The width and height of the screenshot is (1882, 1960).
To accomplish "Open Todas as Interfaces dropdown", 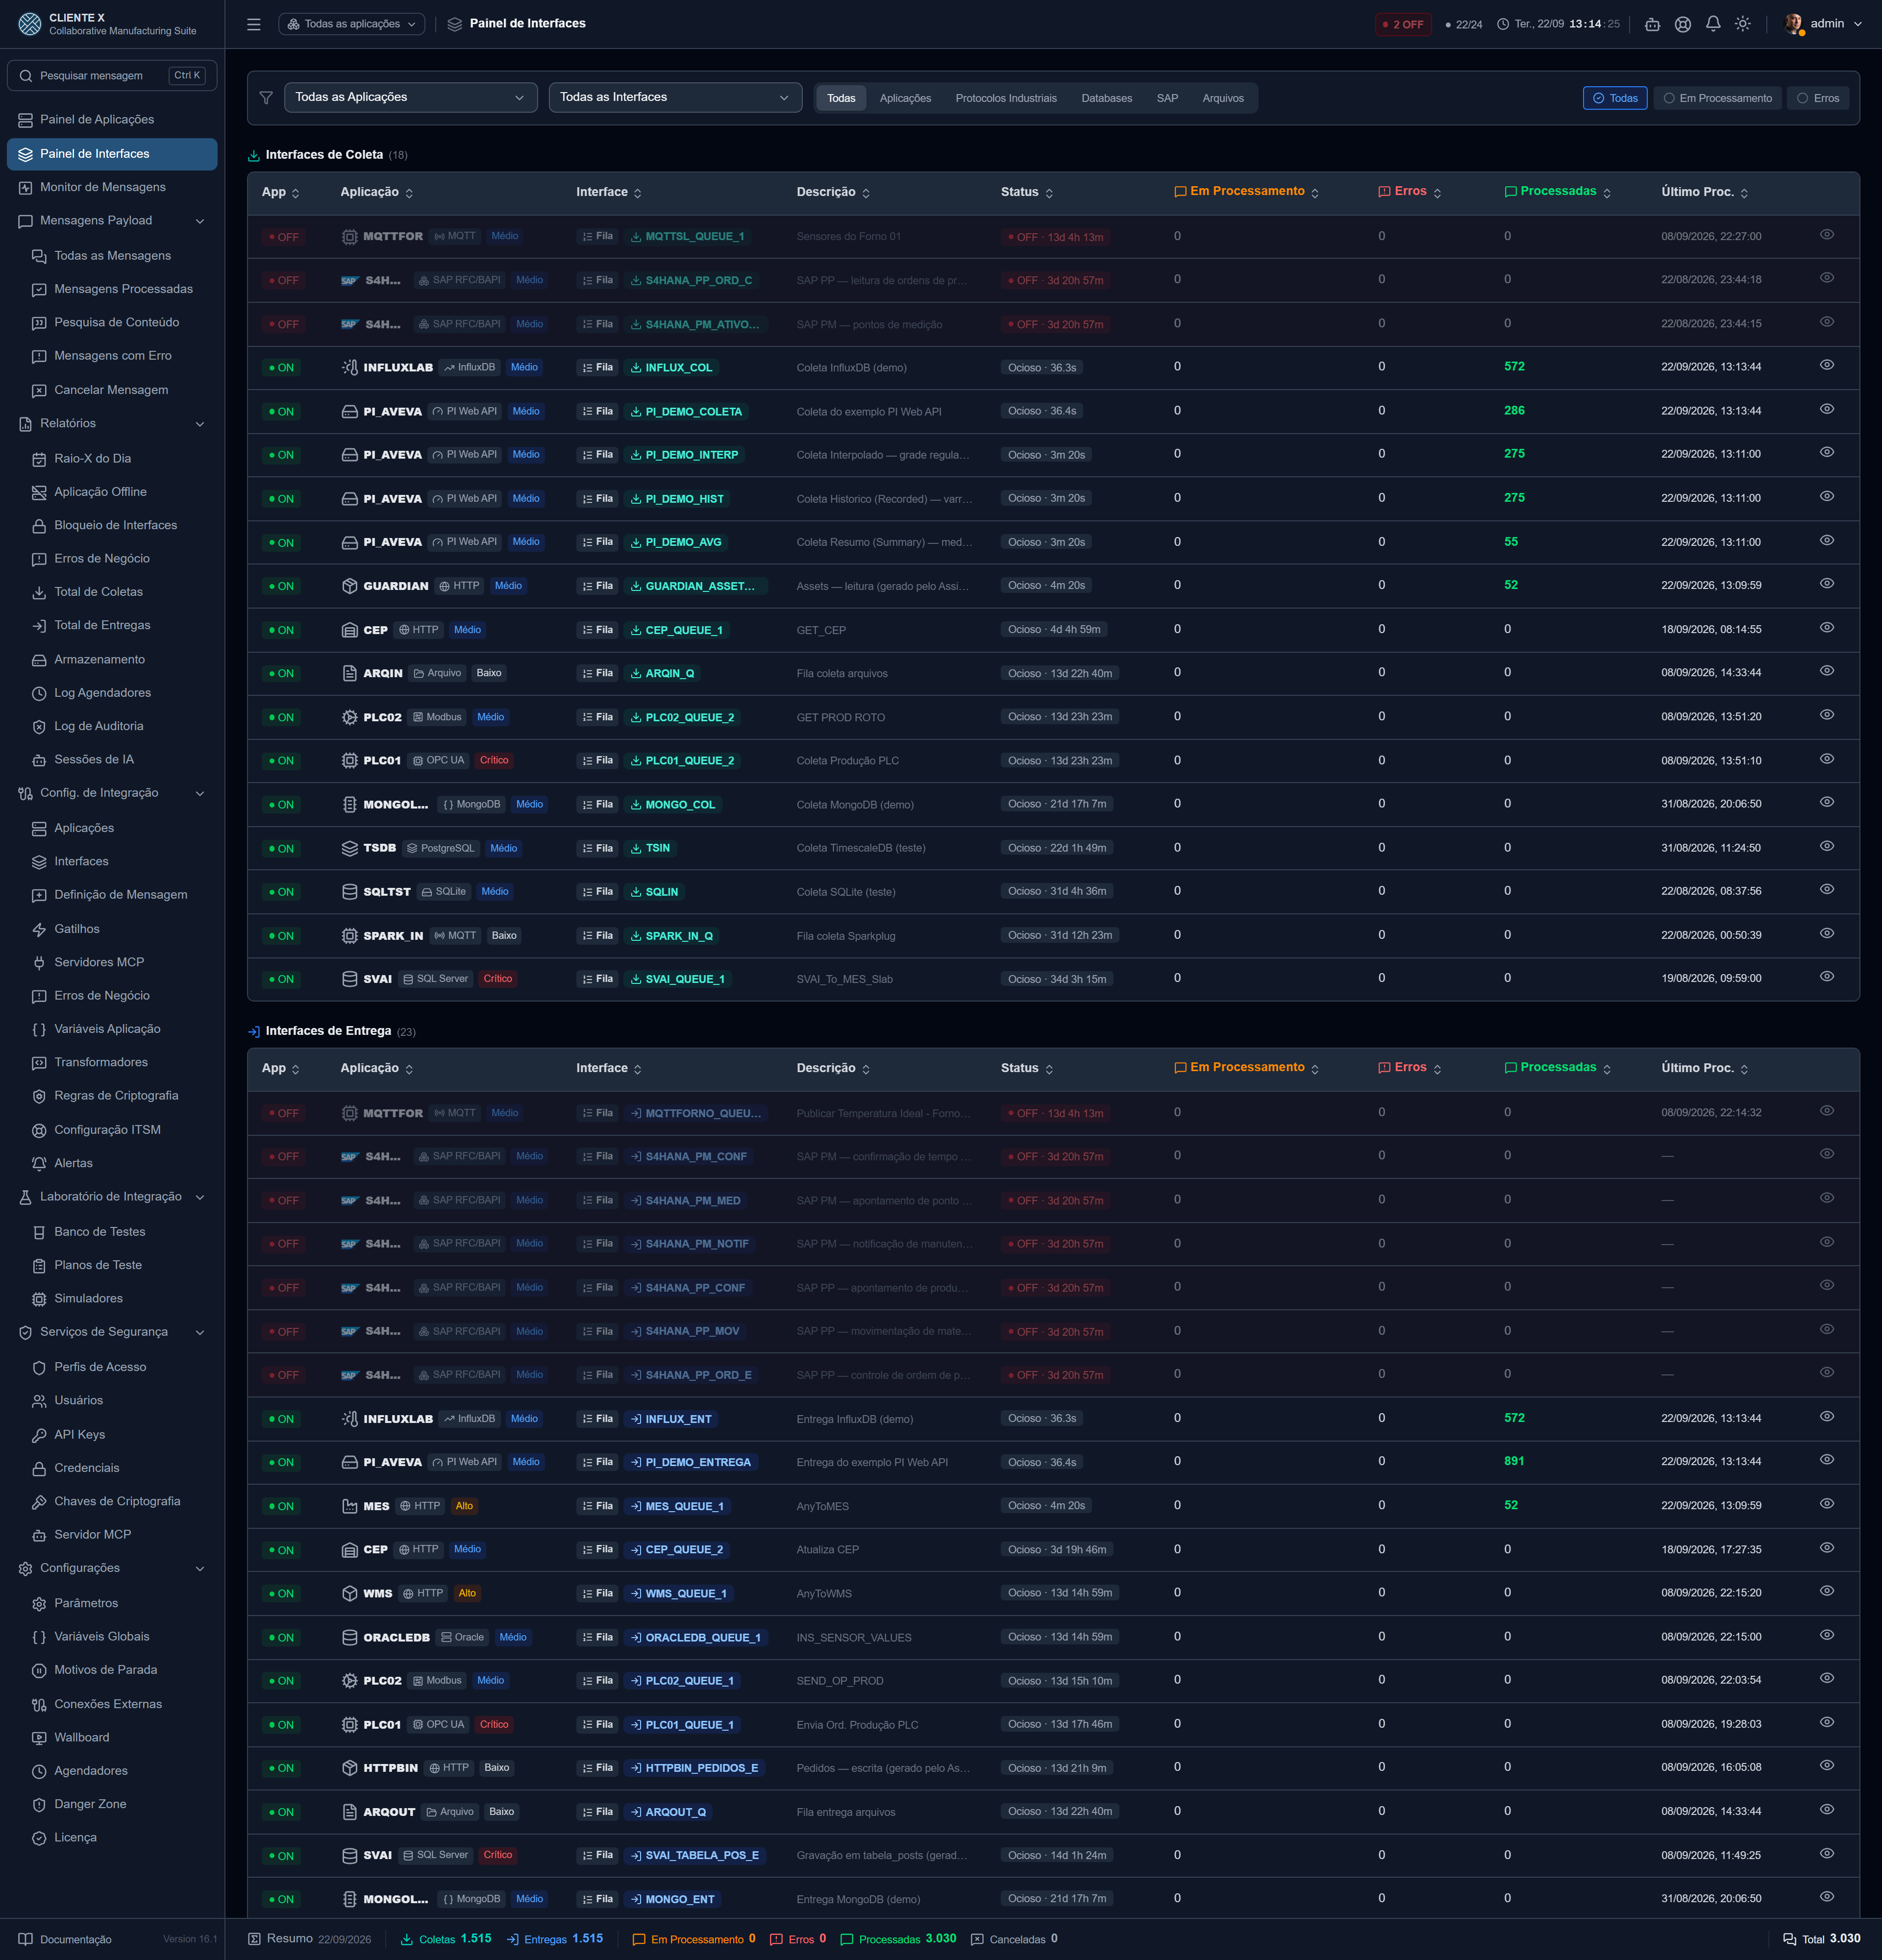I will click(675, 97).
